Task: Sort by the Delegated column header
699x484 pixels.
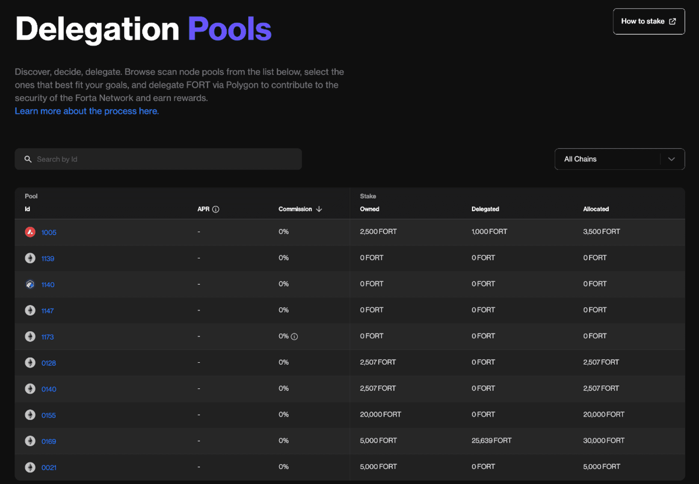Action: [x=485, y=209]
